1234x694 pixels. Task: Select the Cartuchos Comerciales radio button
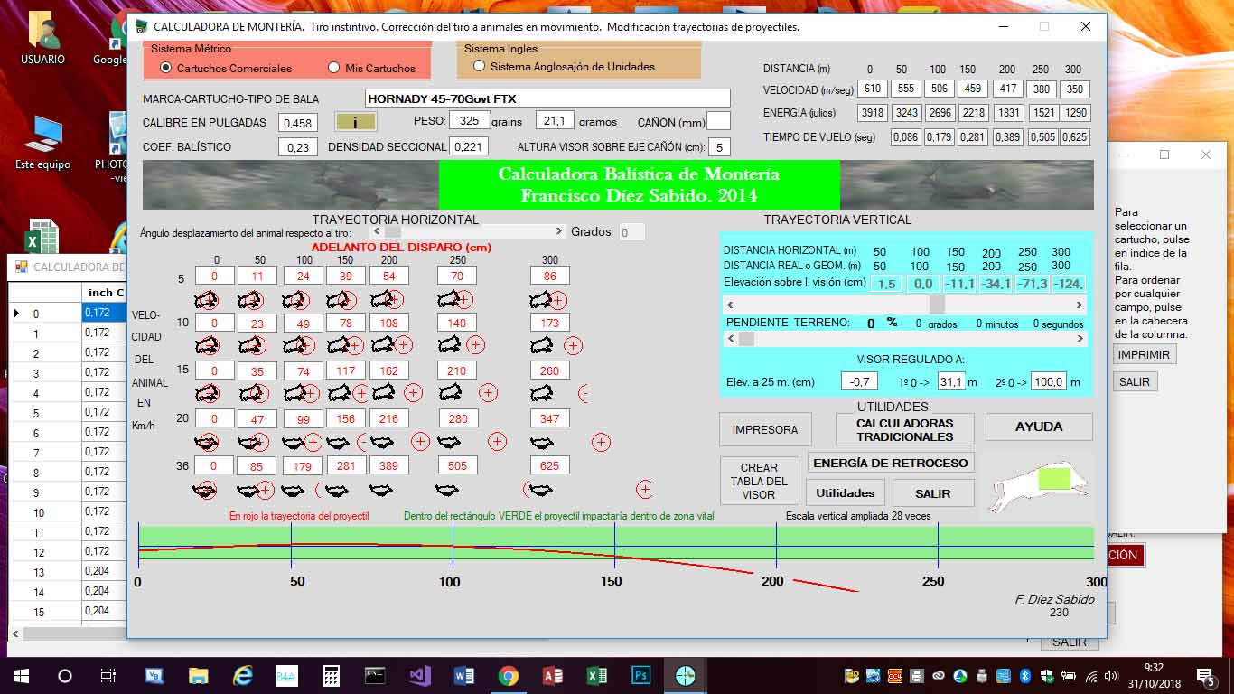[x=165, y=68]
